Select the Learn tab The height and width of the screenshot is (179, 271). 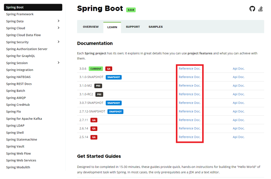tap(112, 27)
